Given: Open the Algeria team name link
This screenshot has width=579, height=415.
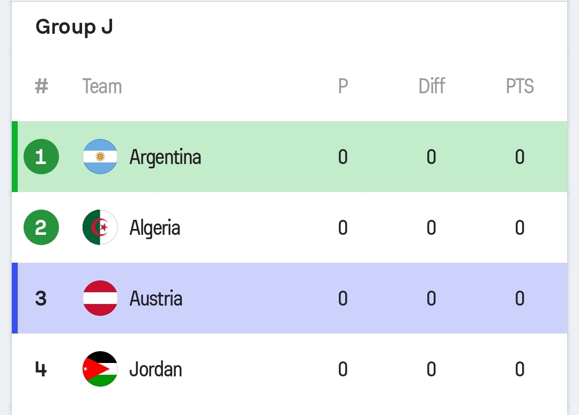Looking at the screenshot, I should pyautogui.click(x=155, y=228).
